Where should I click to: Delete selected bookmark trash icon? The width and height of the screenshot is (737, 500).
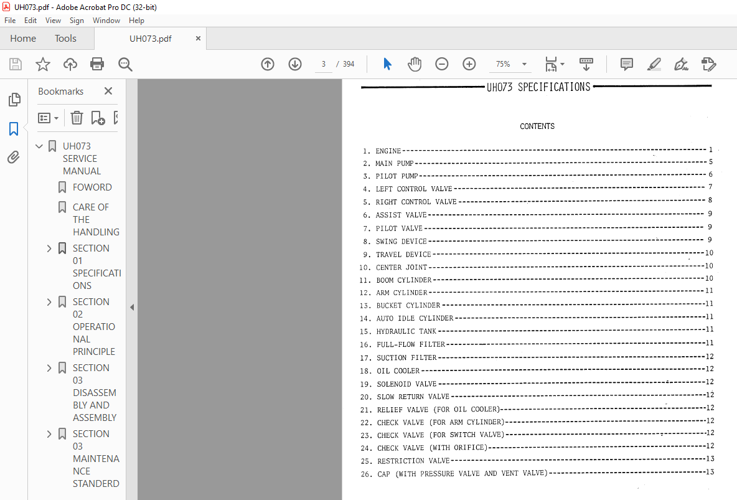pos(77,118)
